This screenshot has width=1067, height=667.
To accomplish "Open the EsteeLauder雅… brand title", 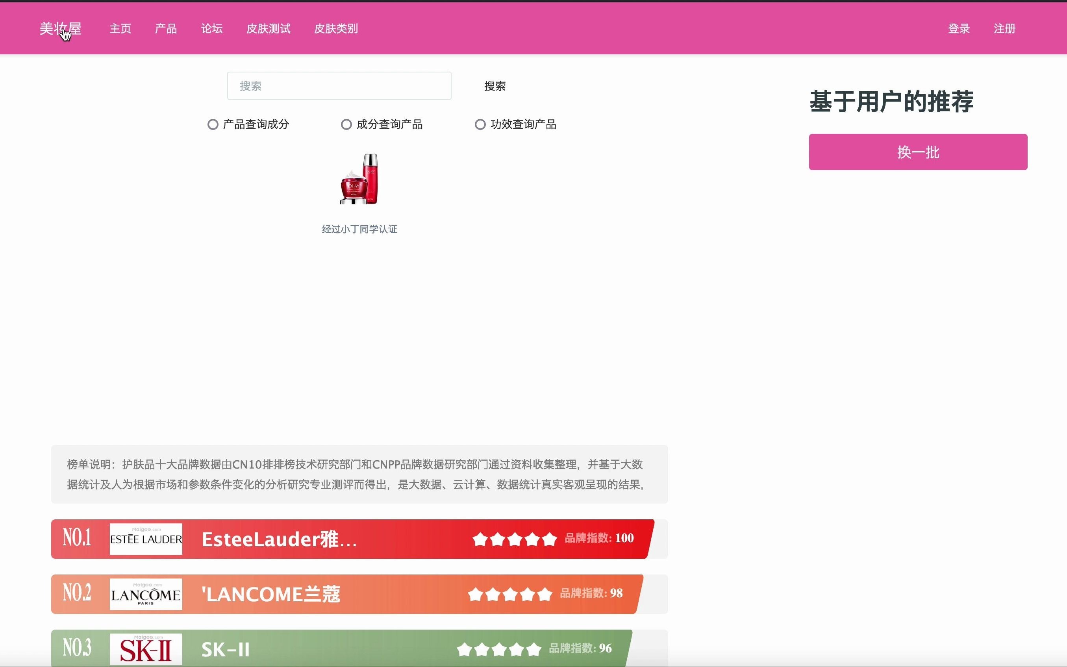I will coord(279,539).
